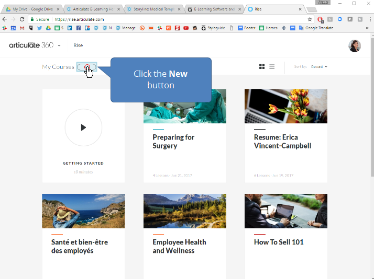Open the Santé et bien-être des employés course
Screen dimensions: 374x279
coord(80,246)
